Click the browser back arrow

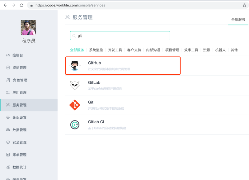click(6, 5)
